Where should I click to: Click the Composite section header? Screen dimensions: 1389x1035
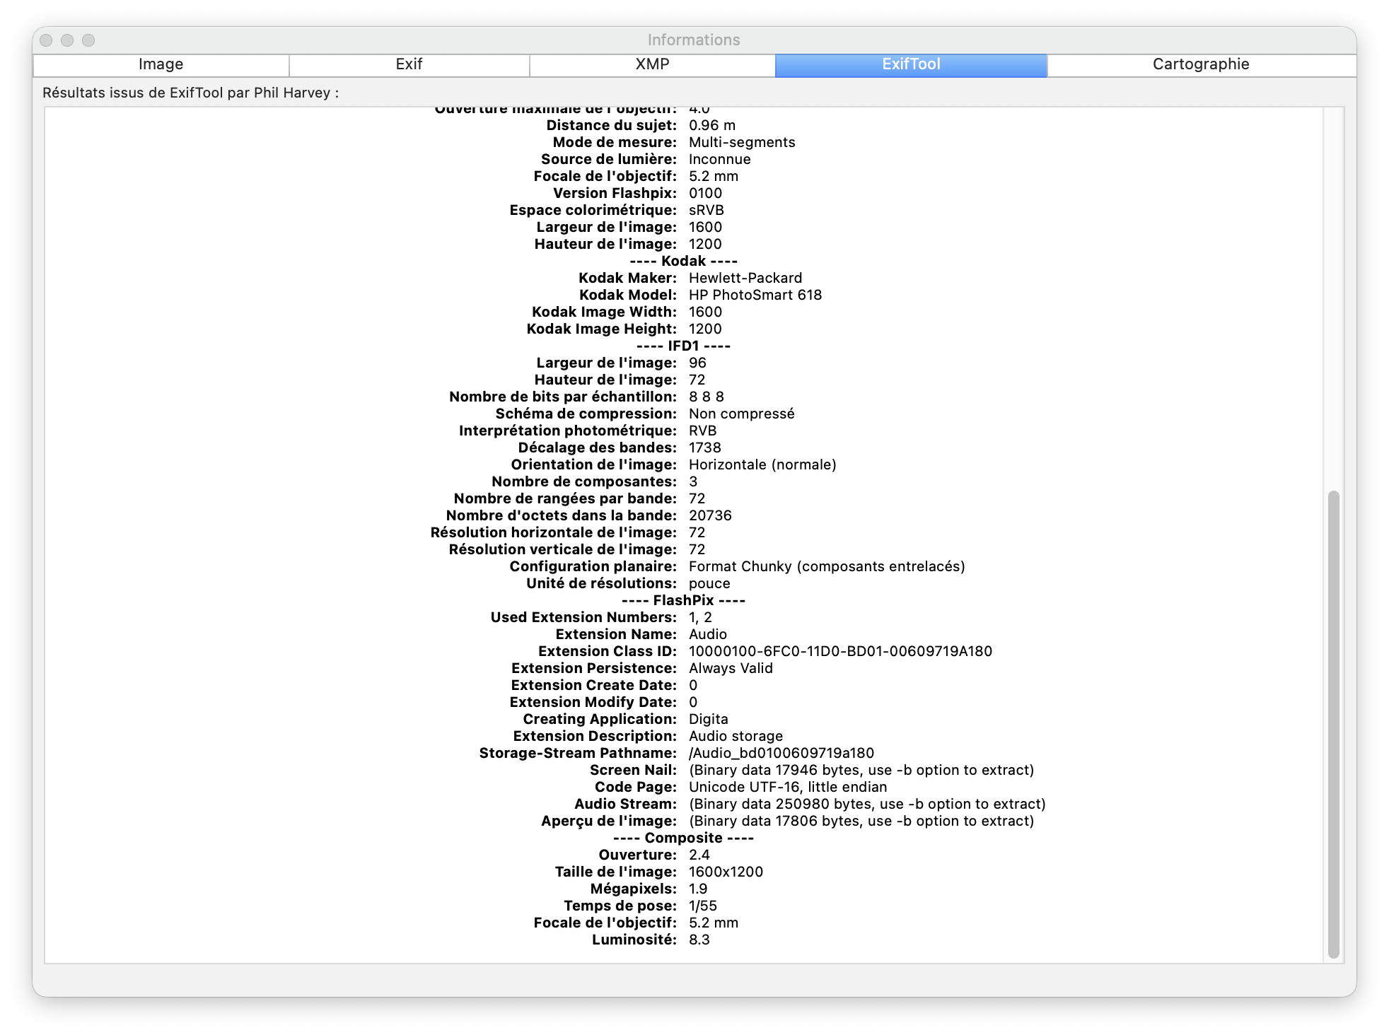683,838
